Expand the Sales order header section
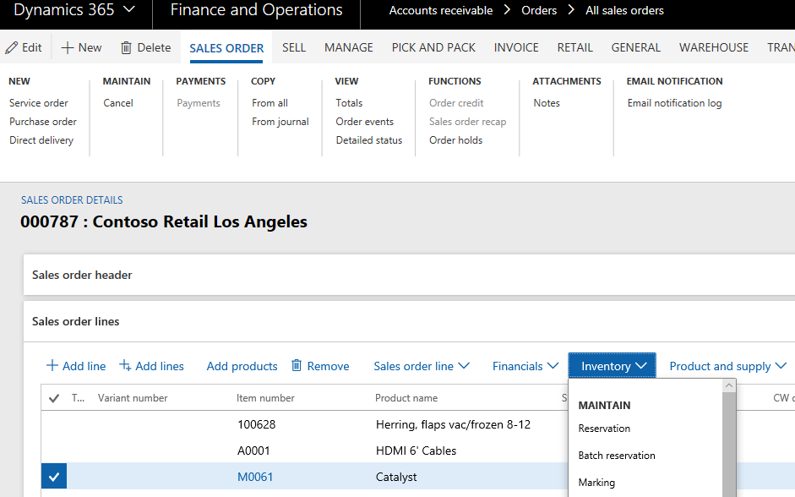Viewport: 795px width, 497px height. click(x=82, y=276)
